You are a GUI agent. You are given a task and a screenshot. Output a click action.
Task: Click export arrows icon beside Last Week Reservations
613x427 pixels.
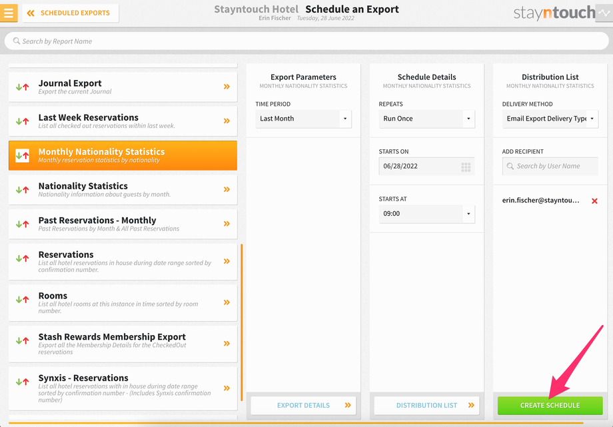click(x=22, y=121)
